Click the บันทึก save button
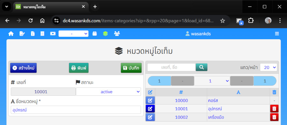The height and width of the screenshot is (125, 287). (x=131, y=68)
